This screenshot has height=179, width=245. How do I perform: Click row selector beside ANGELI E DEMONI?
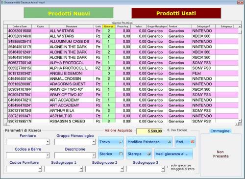pos(5,74)
